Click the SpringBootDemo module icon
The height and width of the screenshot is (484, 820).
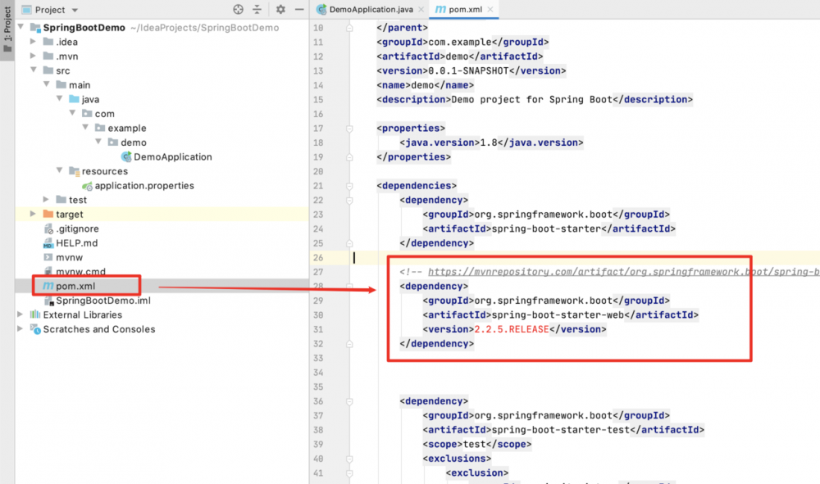[35, 27]
